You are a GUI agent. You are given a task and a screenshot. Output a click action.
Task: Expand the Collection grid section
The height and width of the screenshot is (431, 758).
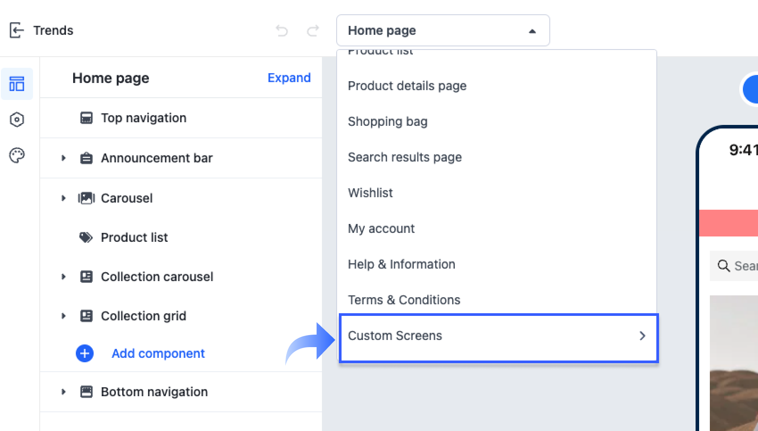(x=63, y=316)
